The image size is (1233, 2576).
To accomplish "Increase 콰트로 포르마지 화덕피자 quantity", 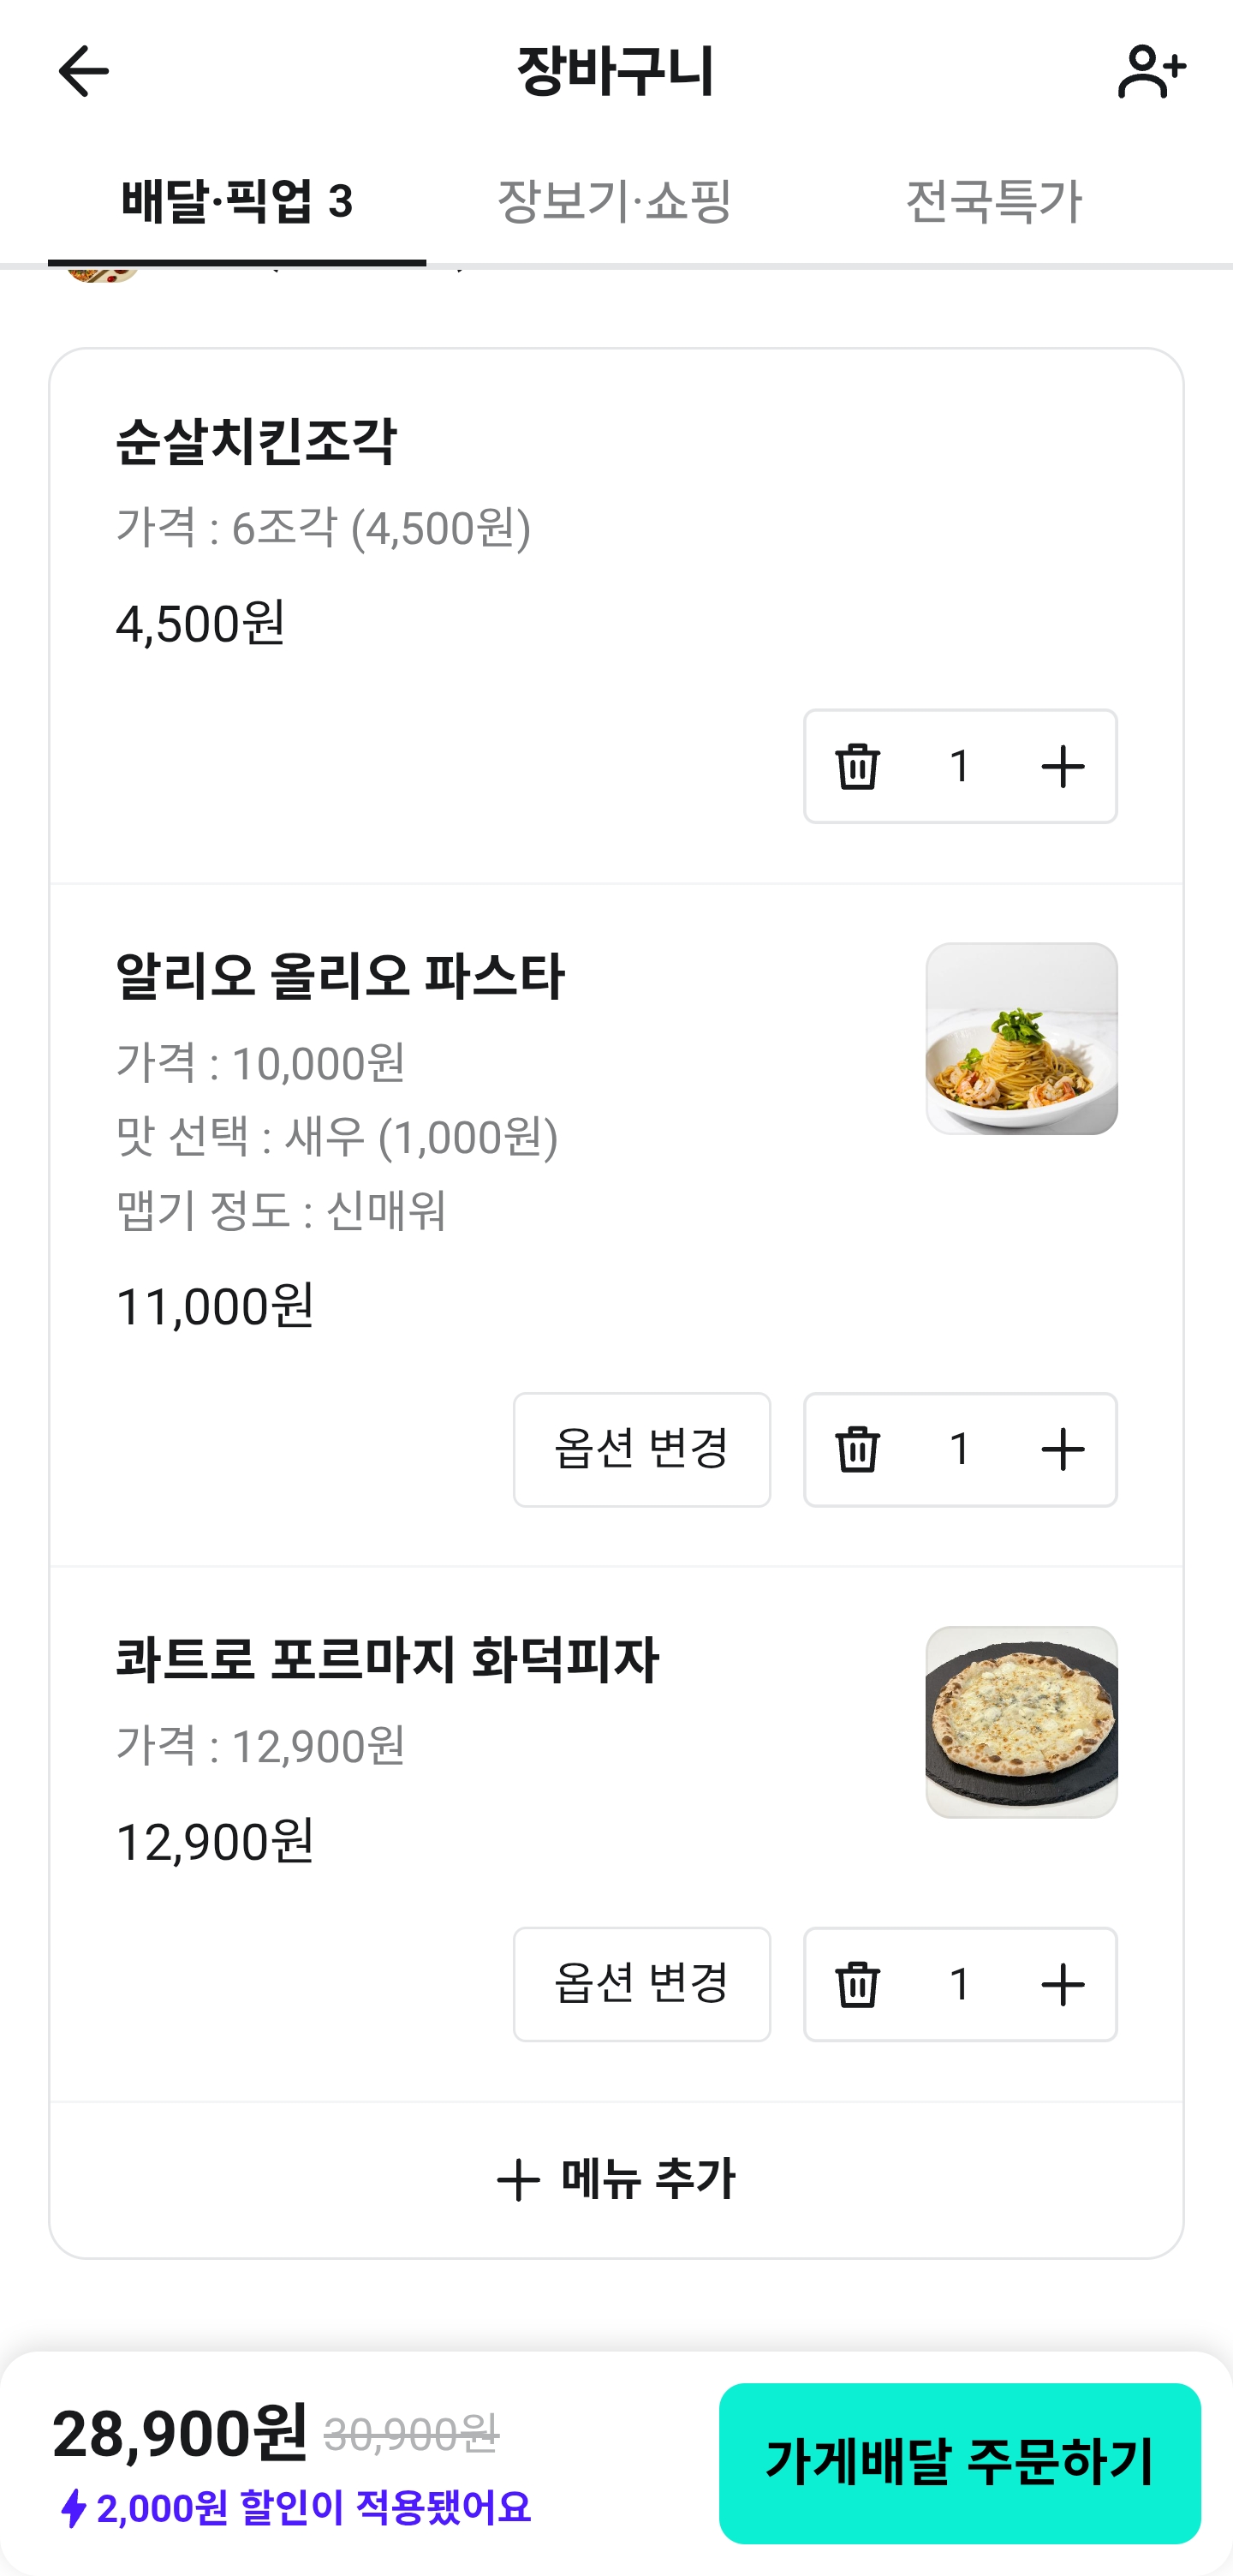I will pos(1062,1984).
